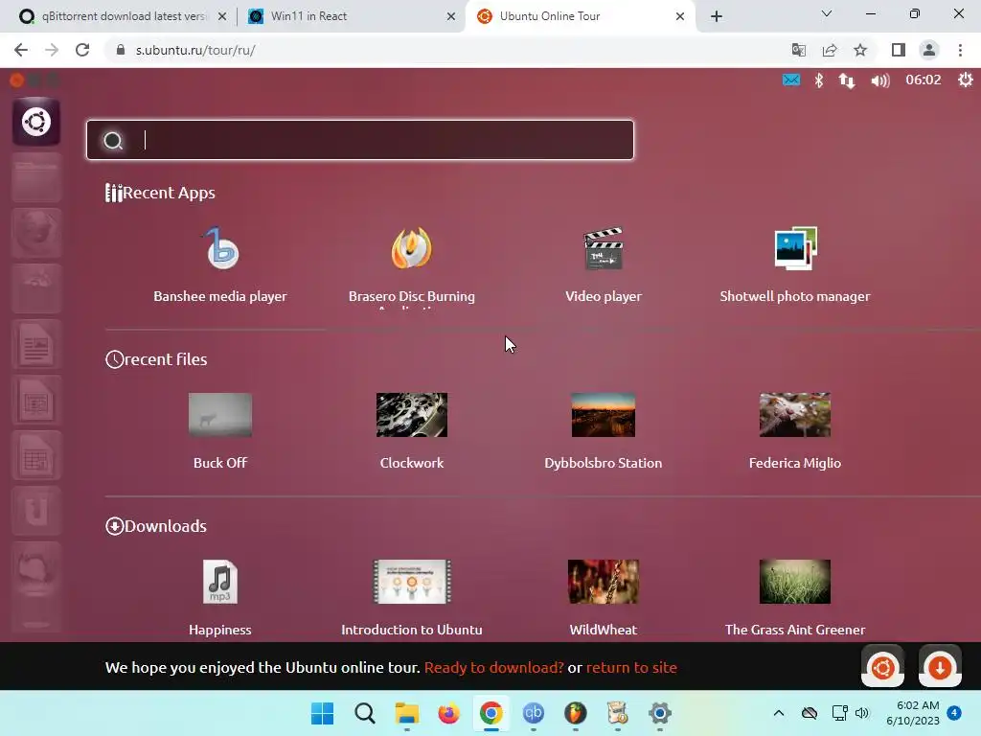Screen dimensions: 981x736
Task: Bookmark this page with the star icon
Action: coord(860,50)
